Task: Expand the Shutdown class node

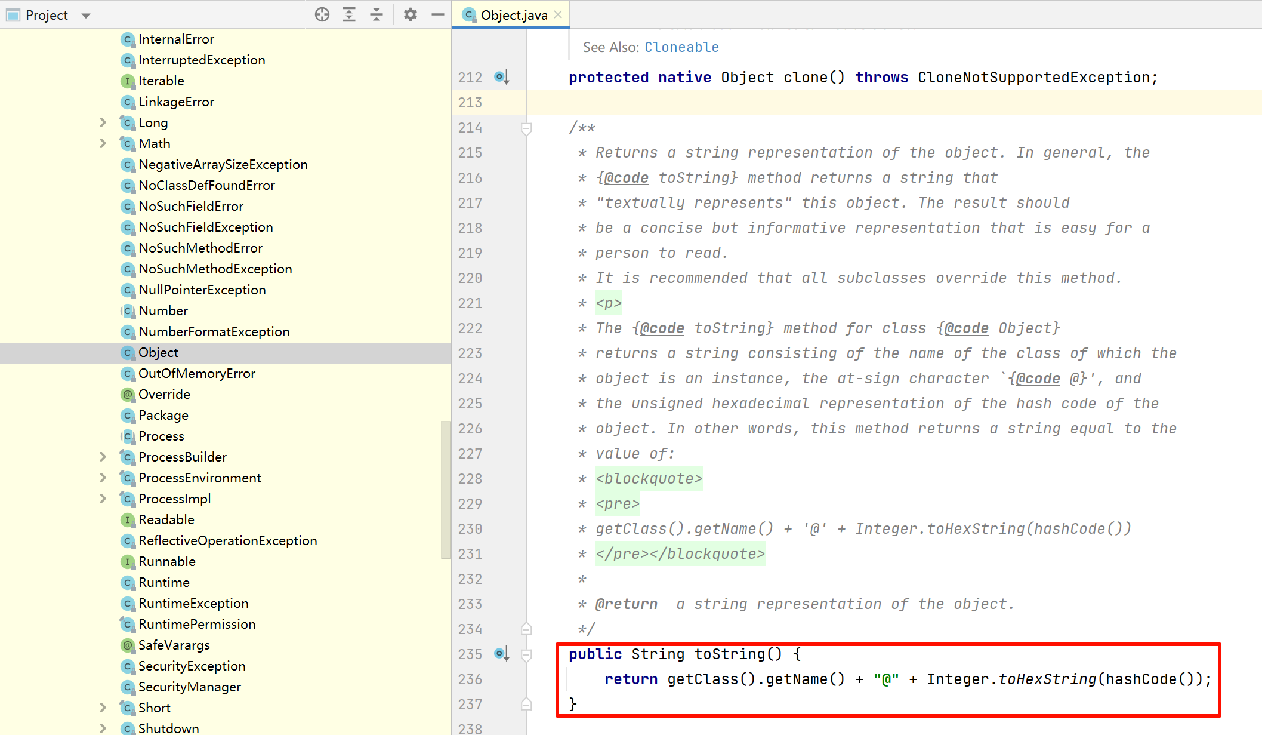Action: coord(103,728)
